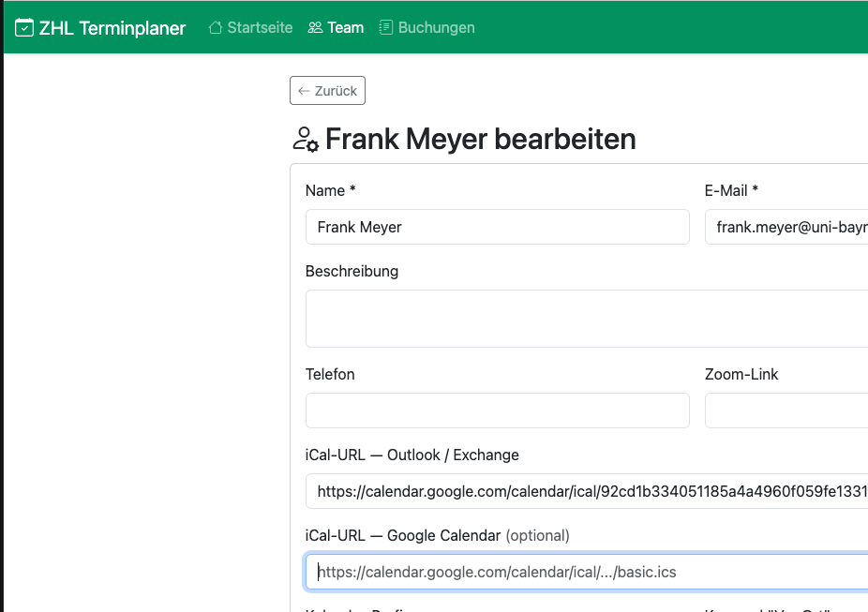Screen dimensions: 868x612
Task: Click the Name * label
Action: (331, 191)
